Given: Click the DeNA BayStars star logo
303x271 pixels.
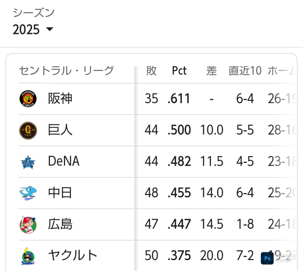Looking at the screenshot, I should pos(28,162).
